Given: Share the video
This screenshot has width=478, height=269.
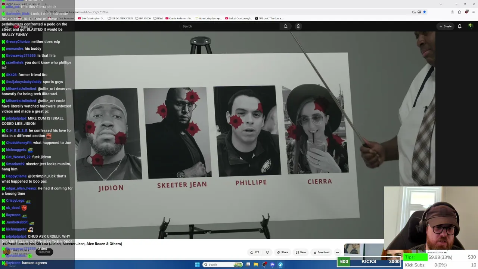Looking at the screenshot, I should pyautogui.click(x=282, y=252).
